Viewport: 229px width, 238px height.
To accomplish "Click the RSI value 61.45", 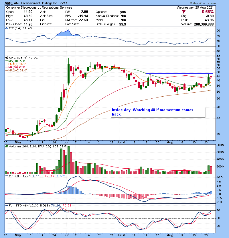I will [27, 28].
